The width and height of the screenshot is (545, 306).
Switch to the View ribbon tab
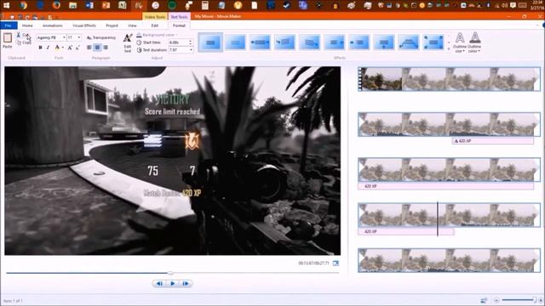pyautogui.click(x=132, y=25)
